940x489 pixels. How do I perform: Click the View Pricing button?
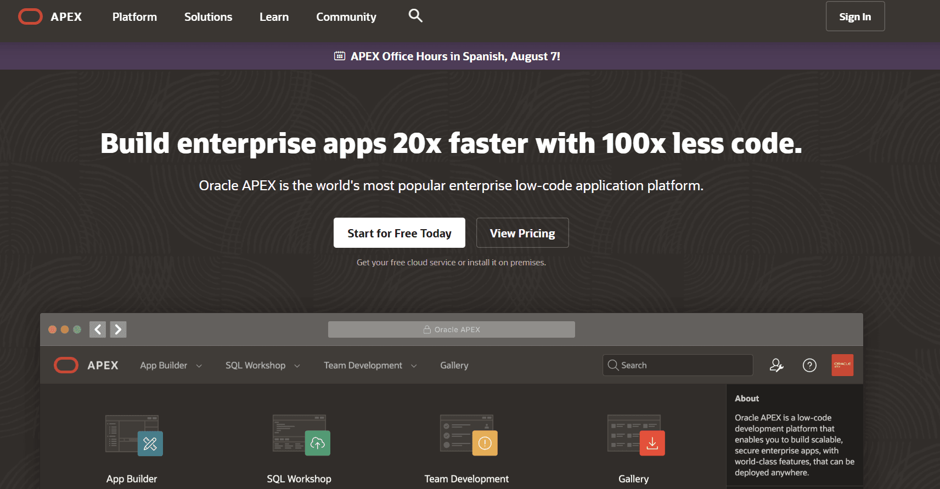522,233
